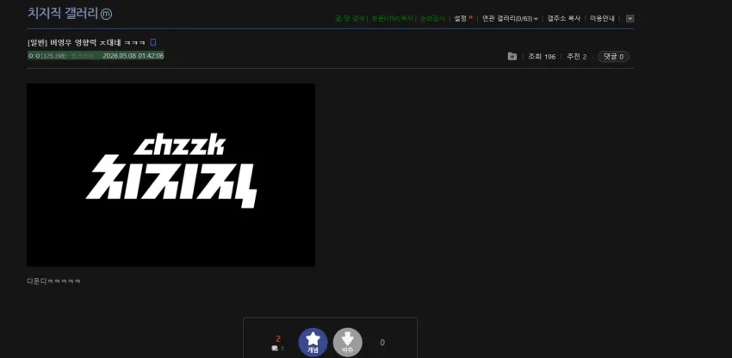Click the 추천 2 recommend count text

pos(576,57)
